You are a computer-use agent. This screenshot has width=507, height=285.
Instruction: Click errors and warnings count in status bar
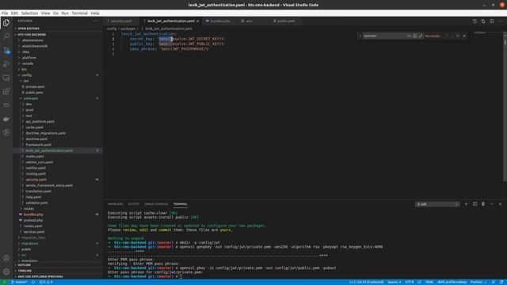[46, 282]
